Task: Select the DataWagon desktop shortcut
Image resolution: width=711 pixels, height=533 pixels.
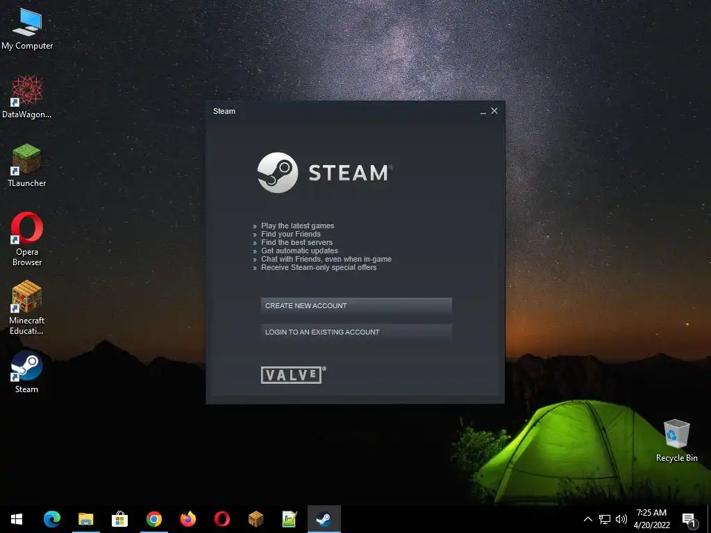Action: (x=27, y=97)
